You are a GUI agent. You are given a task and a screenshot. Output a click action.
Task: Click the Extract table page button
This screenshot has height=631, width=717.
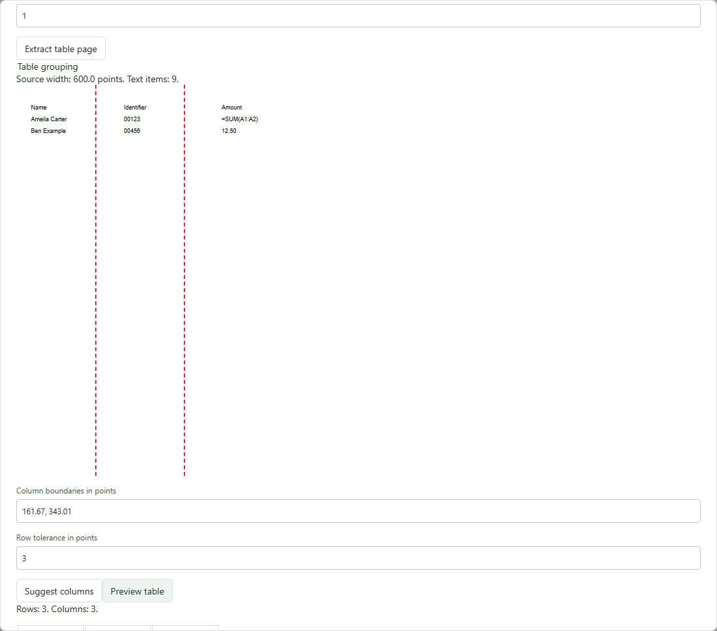click(61, 48)
